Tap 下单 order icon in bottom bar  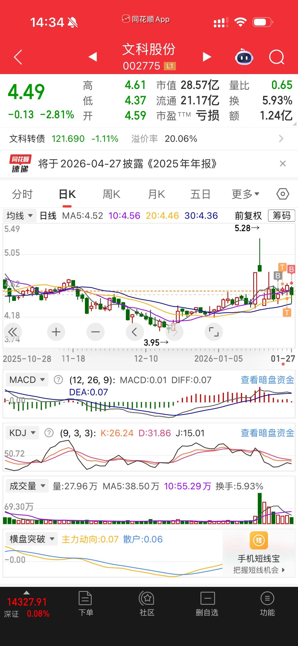click(85, 604)
